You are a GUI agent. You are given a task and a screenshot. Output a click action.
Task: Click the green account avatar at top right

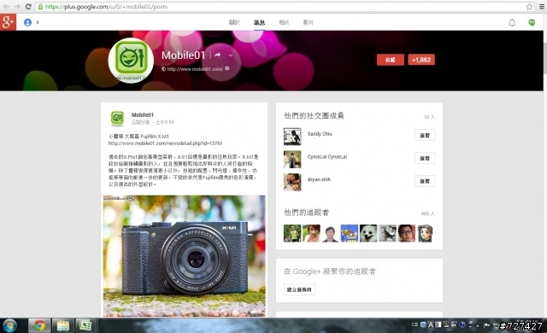click(532, 23)
